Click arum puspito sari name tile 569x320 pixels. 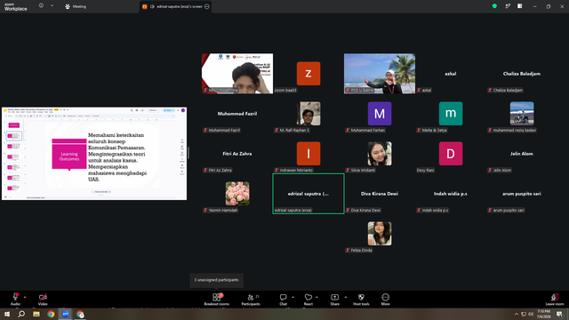tap(522, 194)
